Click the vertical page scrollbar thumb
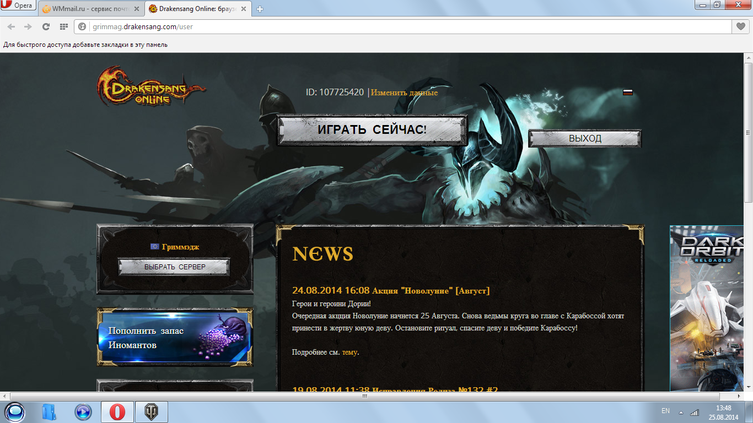 tap(748, 132)
